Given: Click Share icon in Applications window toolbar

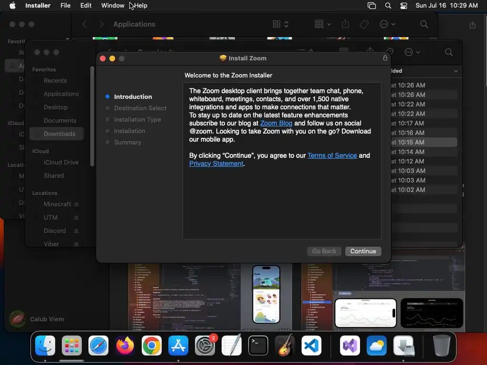Looking at the screenshot, I should (345, 24).
